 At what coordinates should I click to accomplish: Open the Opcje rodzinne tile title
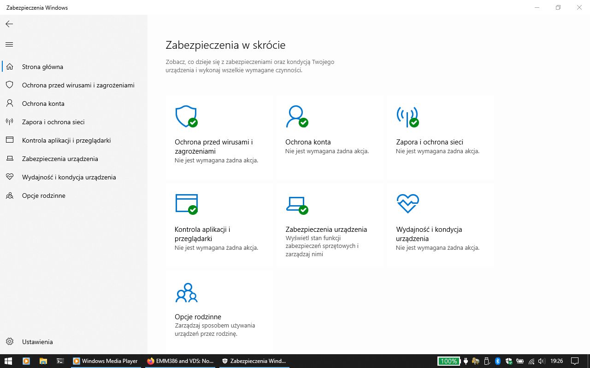[x=198, y=317]
